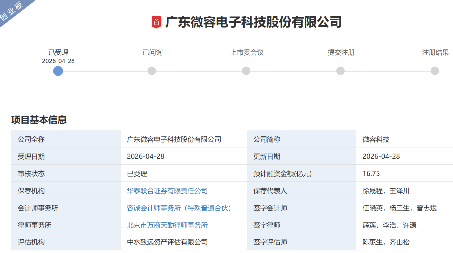Open 容诚会计师事务所（特殊普通合伙）link

179,208
